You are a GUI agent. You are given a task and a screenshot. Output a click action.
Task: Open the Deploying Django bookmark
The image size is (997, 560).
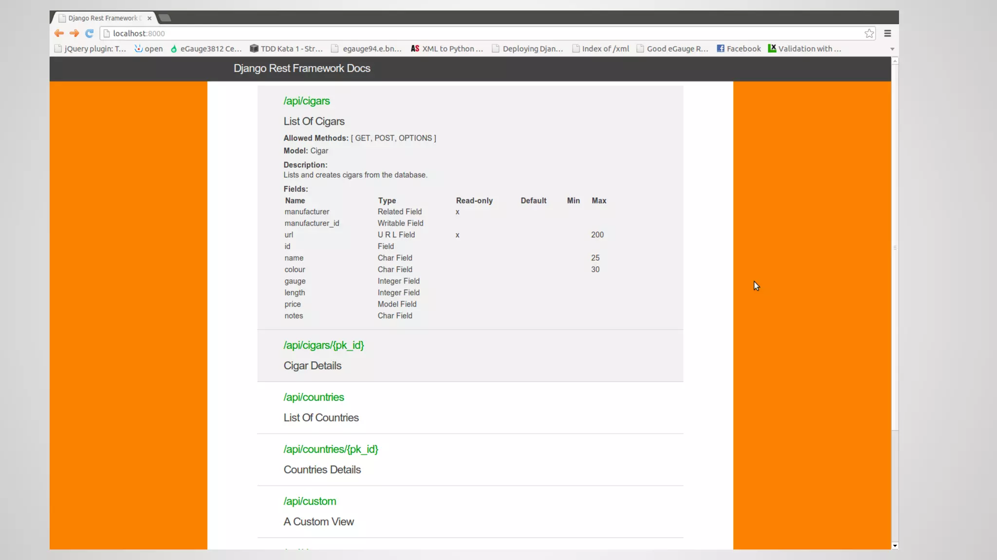pyautogui.click(x=527, y=49)
